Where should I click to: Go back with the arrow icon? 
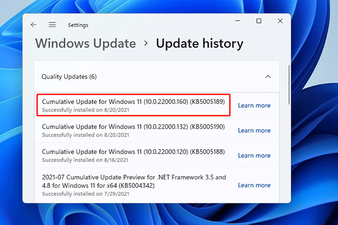point(33,25)
